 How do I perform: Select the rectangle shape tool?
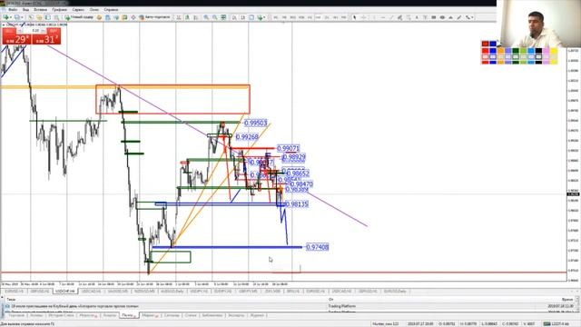[x=434, y=17]
